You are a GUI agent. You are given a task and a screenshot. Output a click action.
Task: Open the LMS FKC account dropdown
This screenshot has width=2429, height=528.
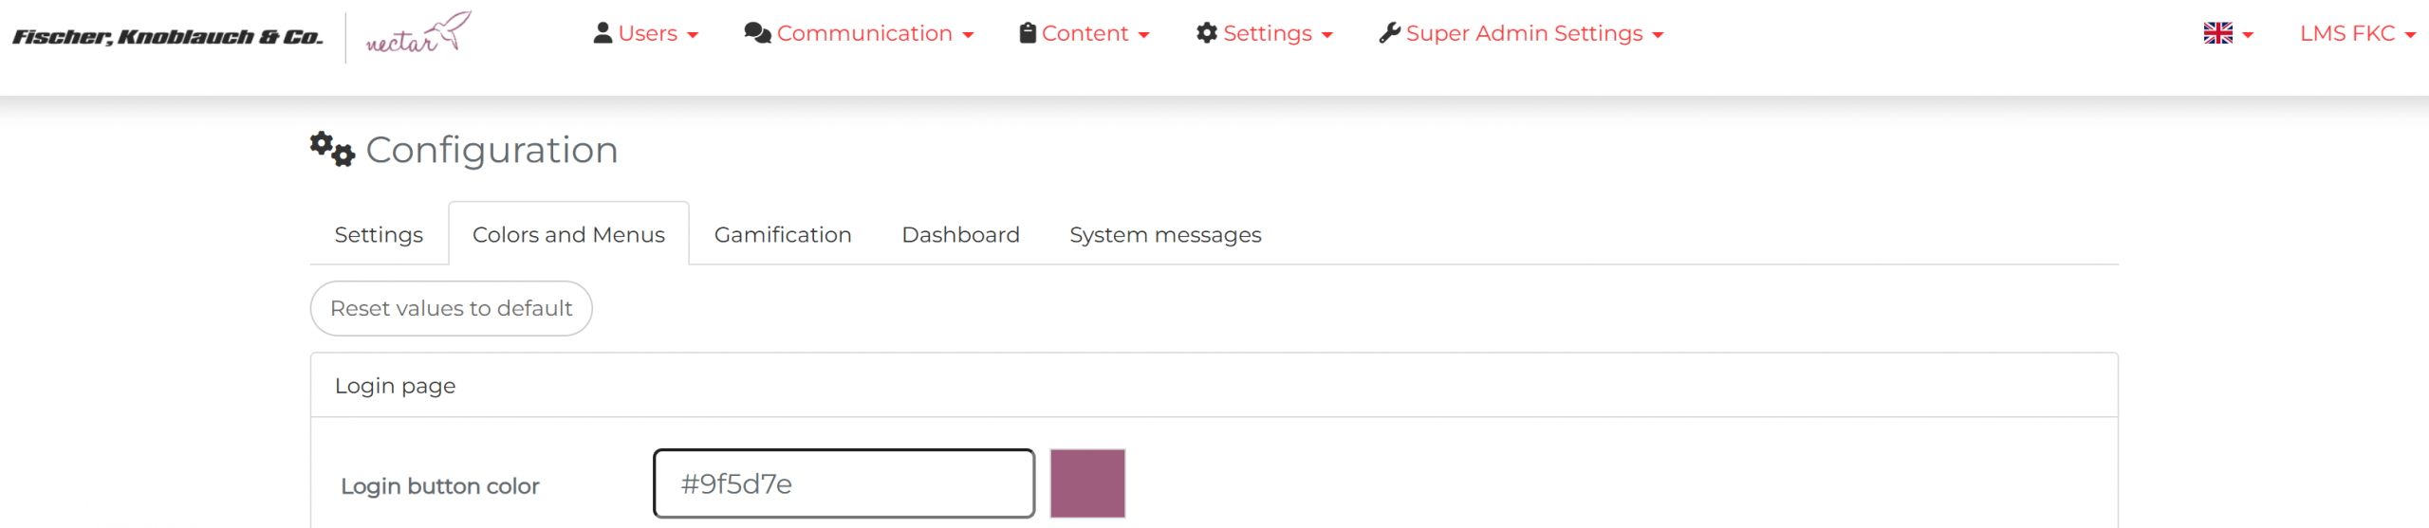(2357, 33)
